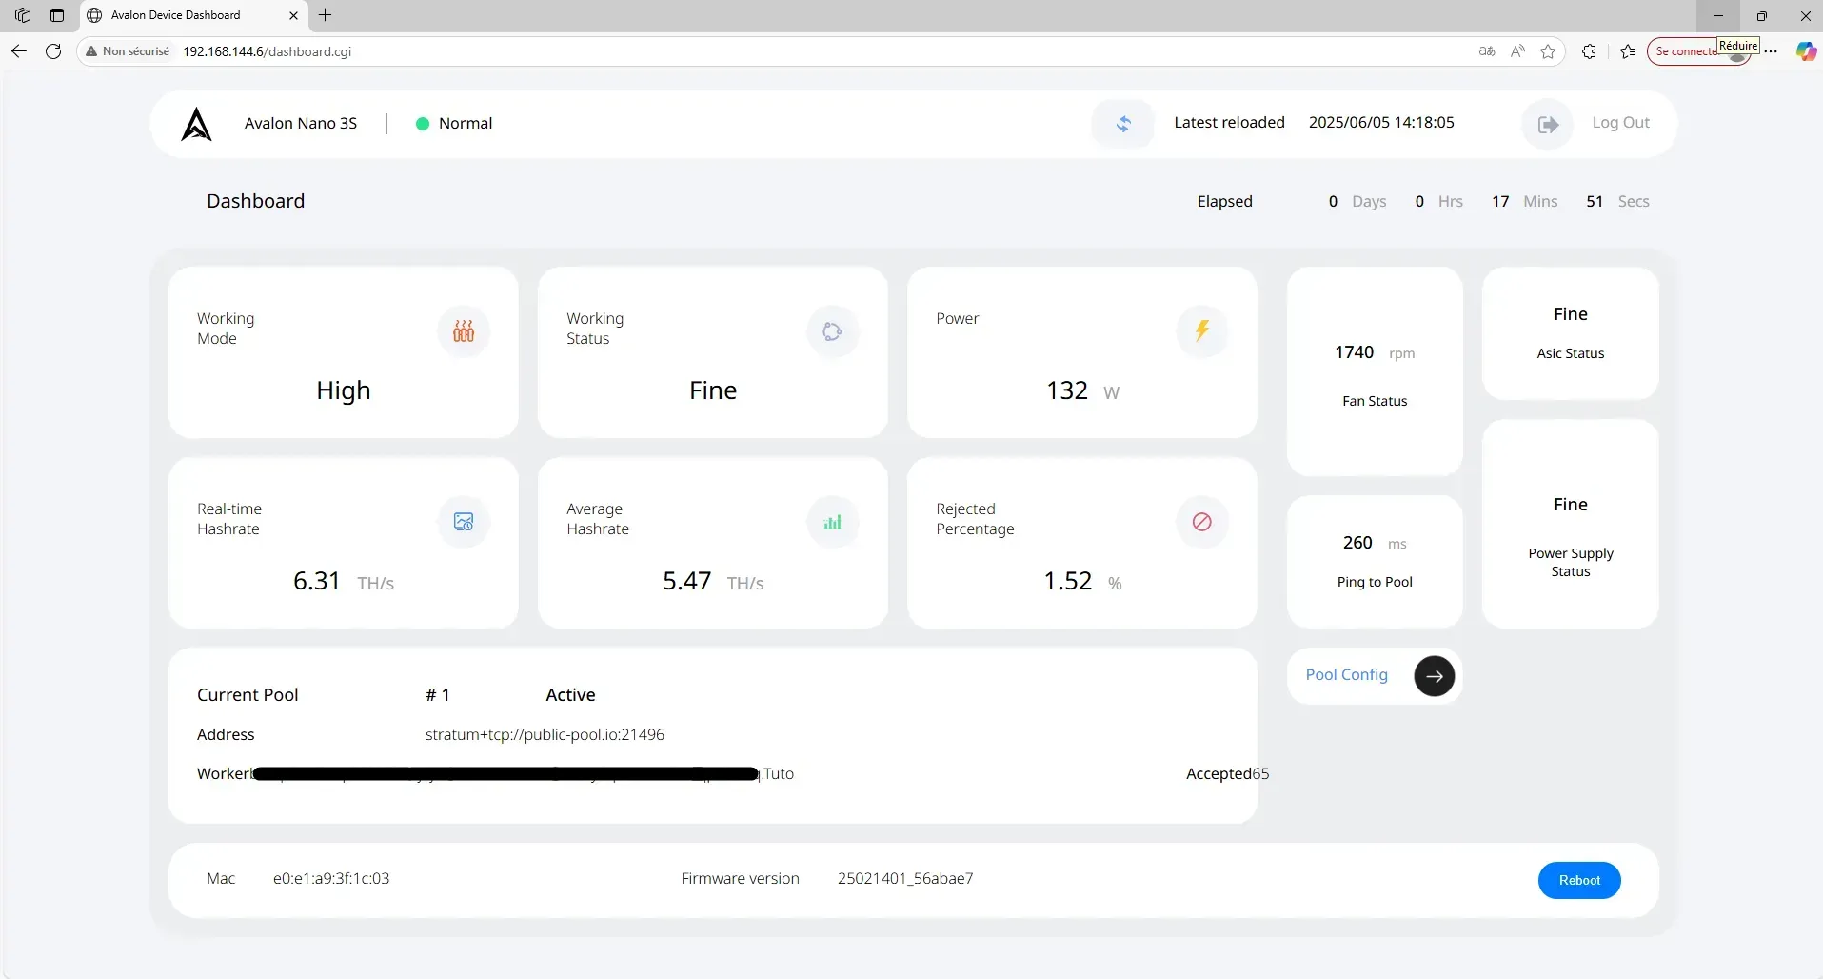
Task: Go back with browser back arrow
Action: click(19, 51)
